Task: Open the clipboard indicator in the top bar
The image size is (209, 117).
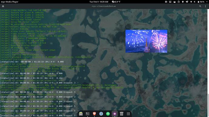Action: [x=179, y=2]
